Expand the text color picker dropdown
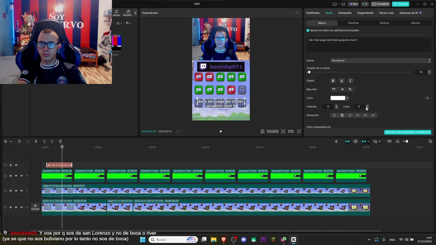Image resolution: width=436 pixels, height=245 pixels. coord(347,98)
